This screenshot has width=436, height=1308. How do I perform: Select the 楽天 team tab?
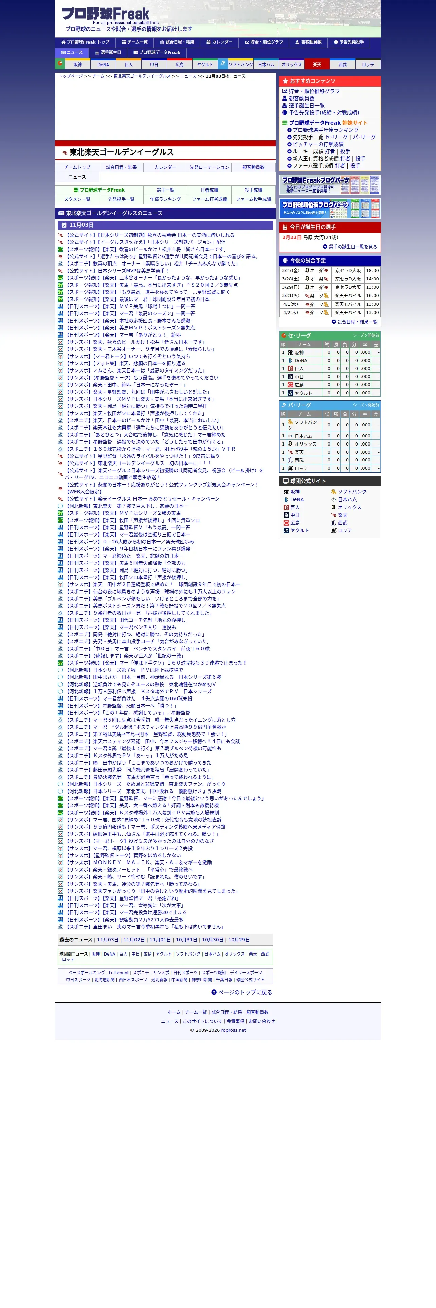[x=317, y=65]
